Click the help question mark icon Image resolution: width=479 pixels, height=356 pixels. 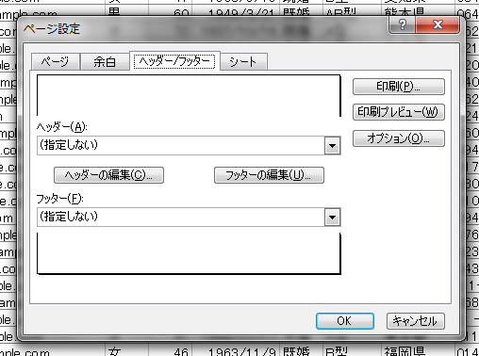pyautogui.click(x=402, y=24)
